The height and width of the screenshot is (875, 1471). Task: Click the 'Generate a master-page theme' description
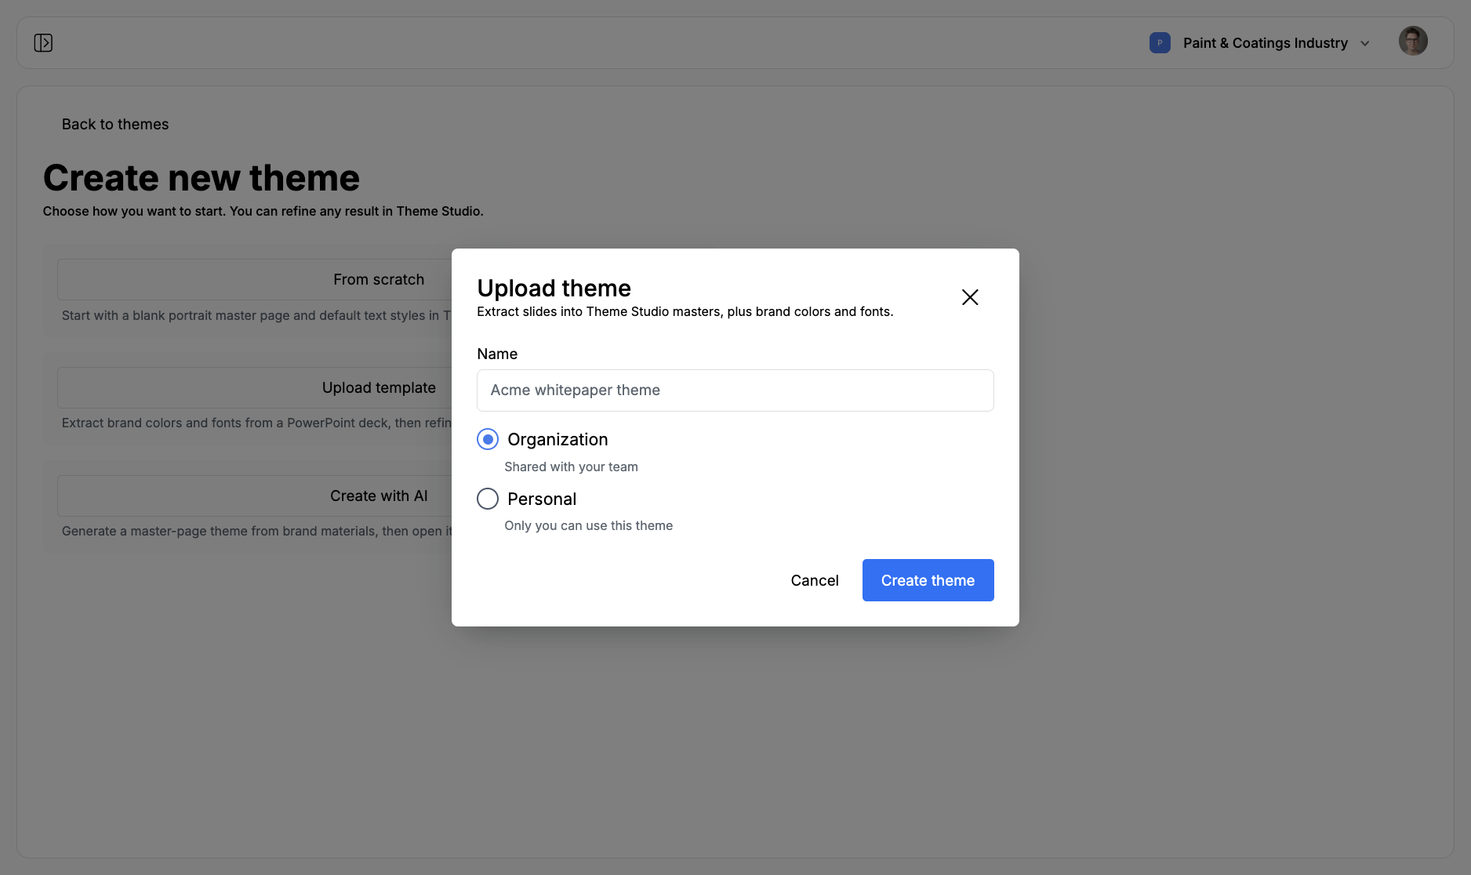pos(257,531)
